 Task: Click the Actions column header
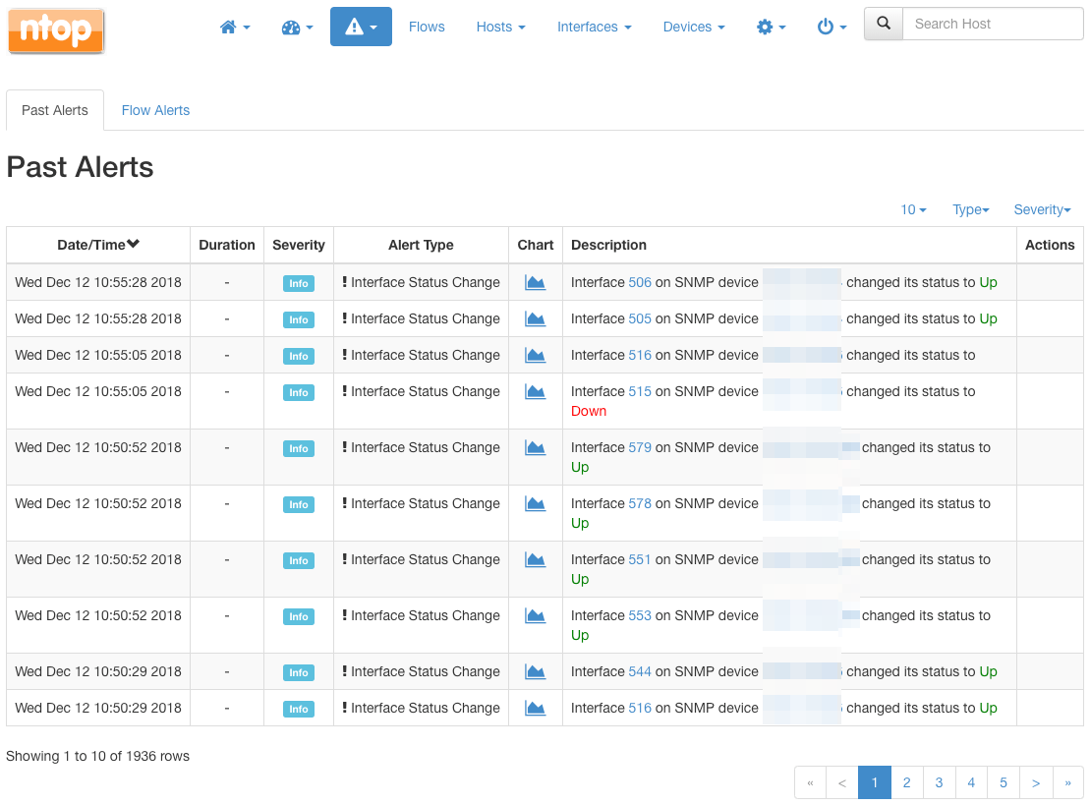click(1050, 245)
